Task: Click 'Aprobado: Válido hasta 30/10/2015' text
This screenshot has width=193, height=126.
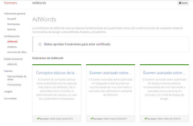Action: coord(164,119)
